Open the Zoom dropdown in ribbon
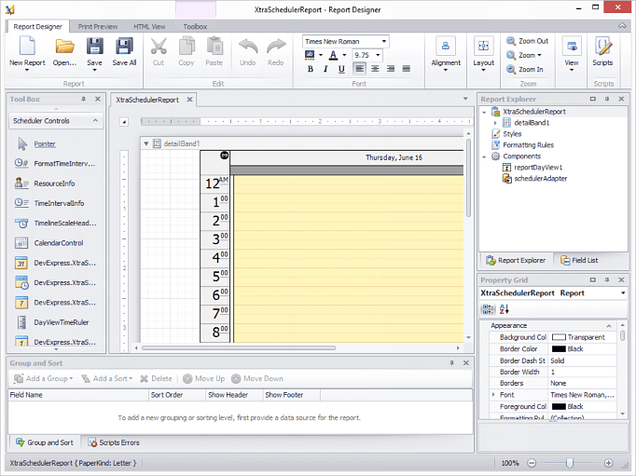This screenshot has width=636, height=476. pos(530,55)
